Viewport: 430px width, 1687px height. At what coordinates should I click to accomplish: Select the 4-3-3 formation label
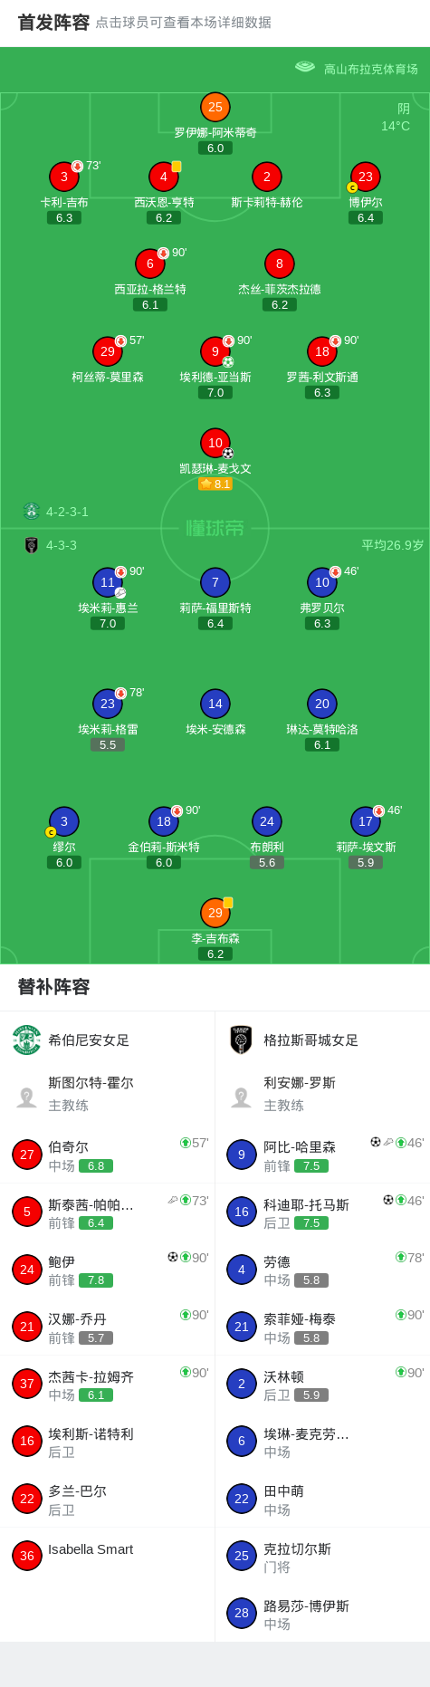click(x=62, y=545)
